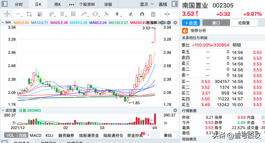Click MA5:3.00 legend label

21,23
